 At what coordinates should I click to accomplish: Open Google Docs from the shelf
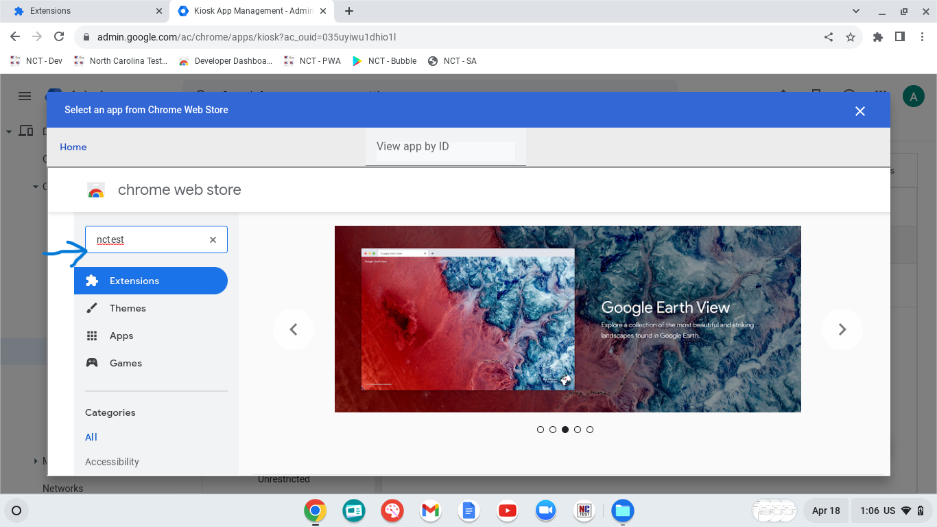point(469,511)
